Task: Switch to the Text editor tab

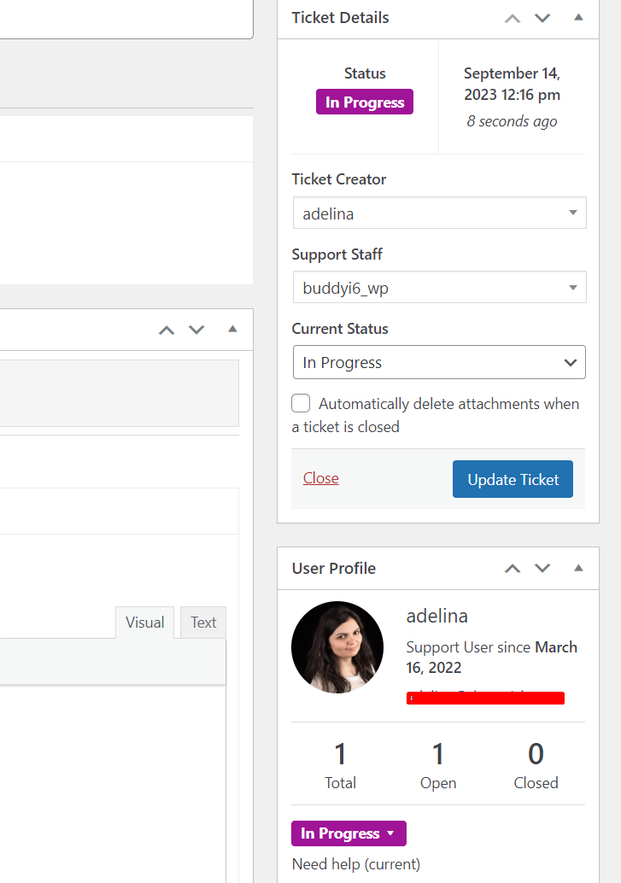Action: (203, 623)
